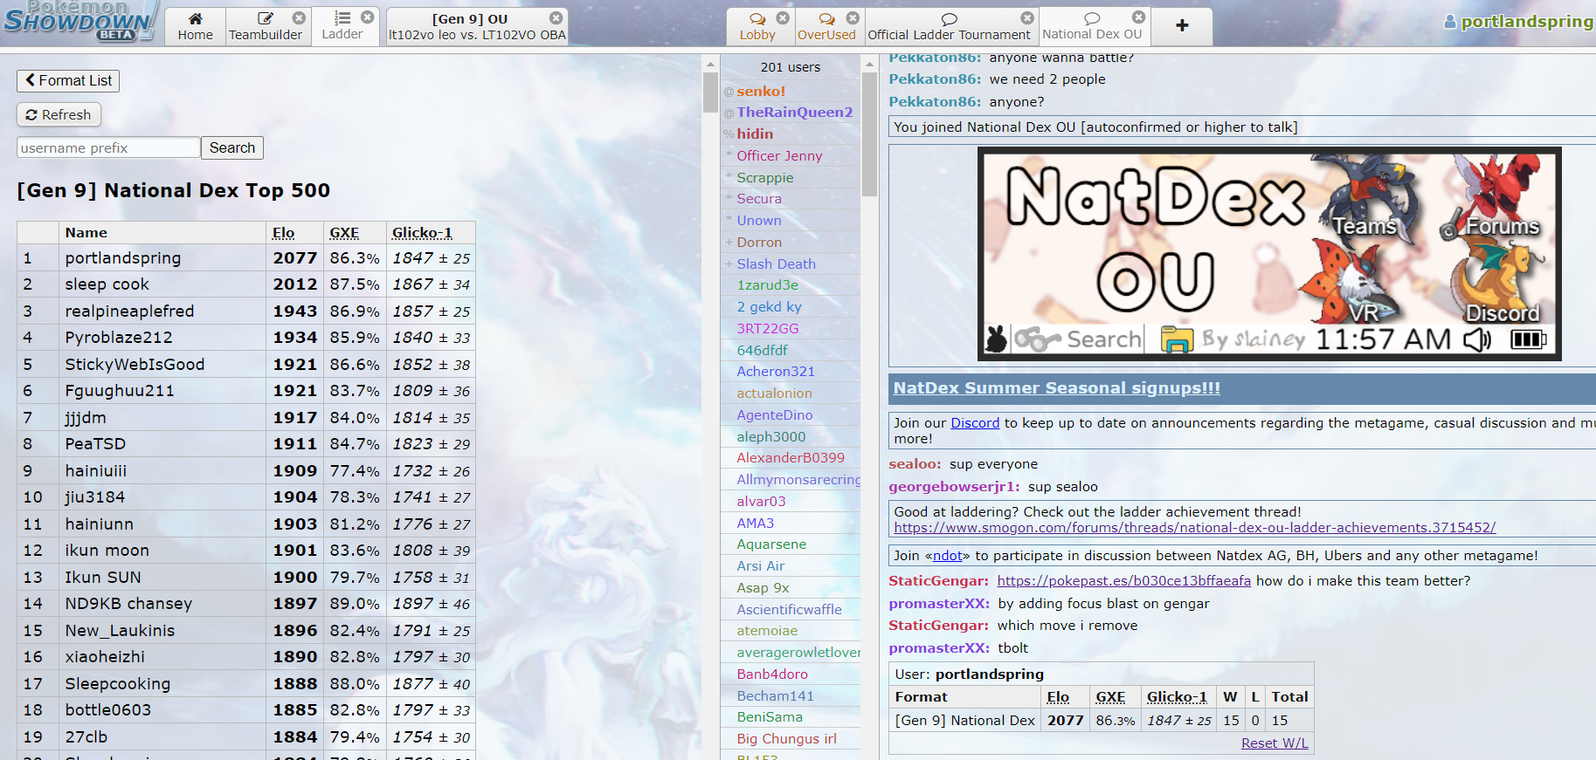The width and height of the screenshot is (1596, 760).
Task: Click sealoo username in chat
Action: click(x=915, y=464)
